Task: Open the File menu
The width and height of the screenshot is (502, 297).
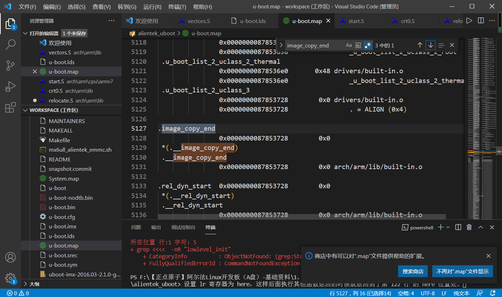Action: click(x=27, y=7)
